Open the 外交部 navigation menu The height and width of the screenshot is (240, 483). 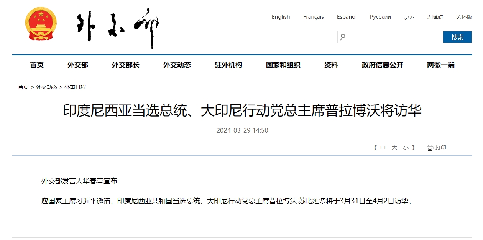click(x=78, y=65)
